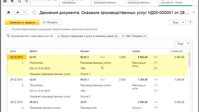Select amount 7 268,80 in Сумма column
Image resolution: width=199 pixels, height=112 pixels.
(x=143, y=80)
